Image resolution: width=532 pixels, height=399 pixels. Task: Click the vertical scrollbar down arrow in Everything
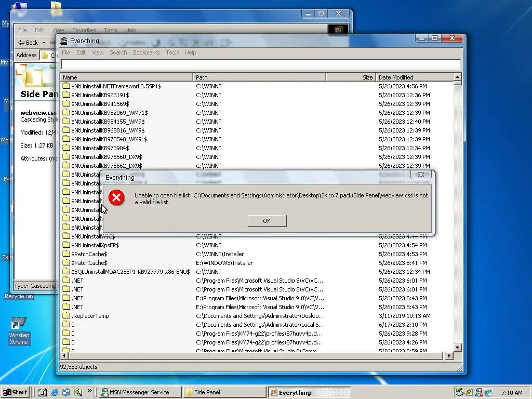pyautogui.click(x=457, y=348)
